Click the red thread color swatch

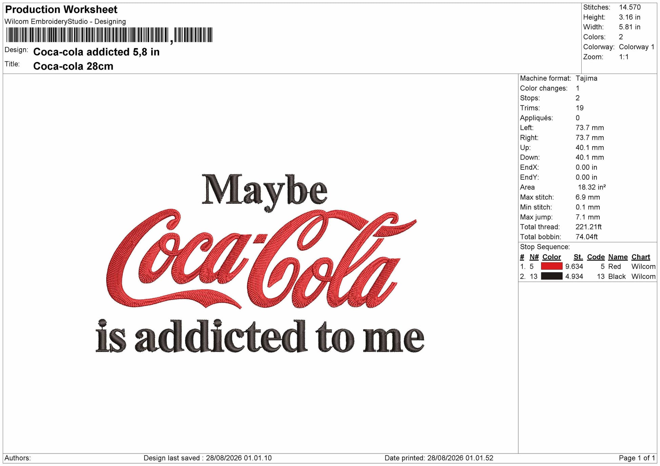click(x=551, y=266)
